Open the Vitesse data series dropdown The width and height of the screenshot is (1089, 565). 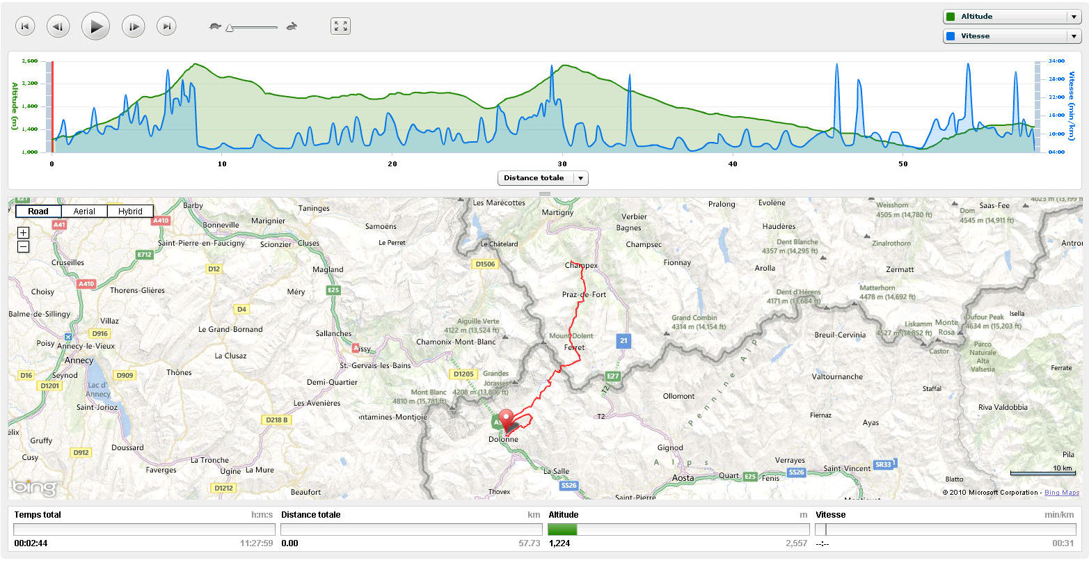click(x=1012, y=36)
